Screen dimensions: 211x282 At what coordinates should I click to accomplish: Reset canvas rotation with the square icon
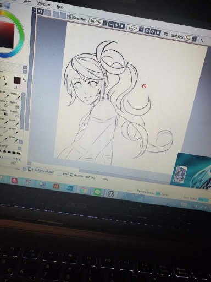click(158, 32)
